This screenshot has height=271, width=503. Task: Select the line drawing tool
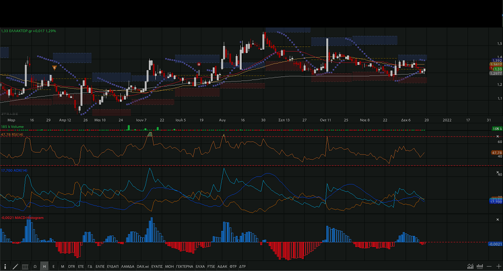(x=15, y=266)
